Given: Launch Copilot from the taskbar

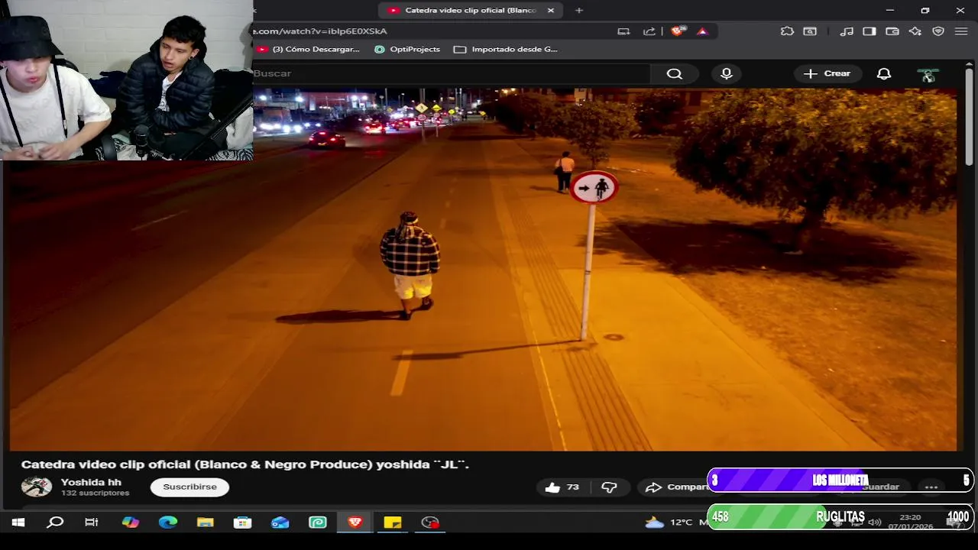Looking at the screenshot, I should coord(131,522).
